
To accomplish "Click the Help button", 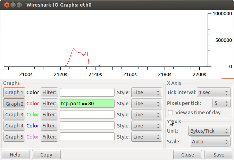I will click(x=15, y=155).
